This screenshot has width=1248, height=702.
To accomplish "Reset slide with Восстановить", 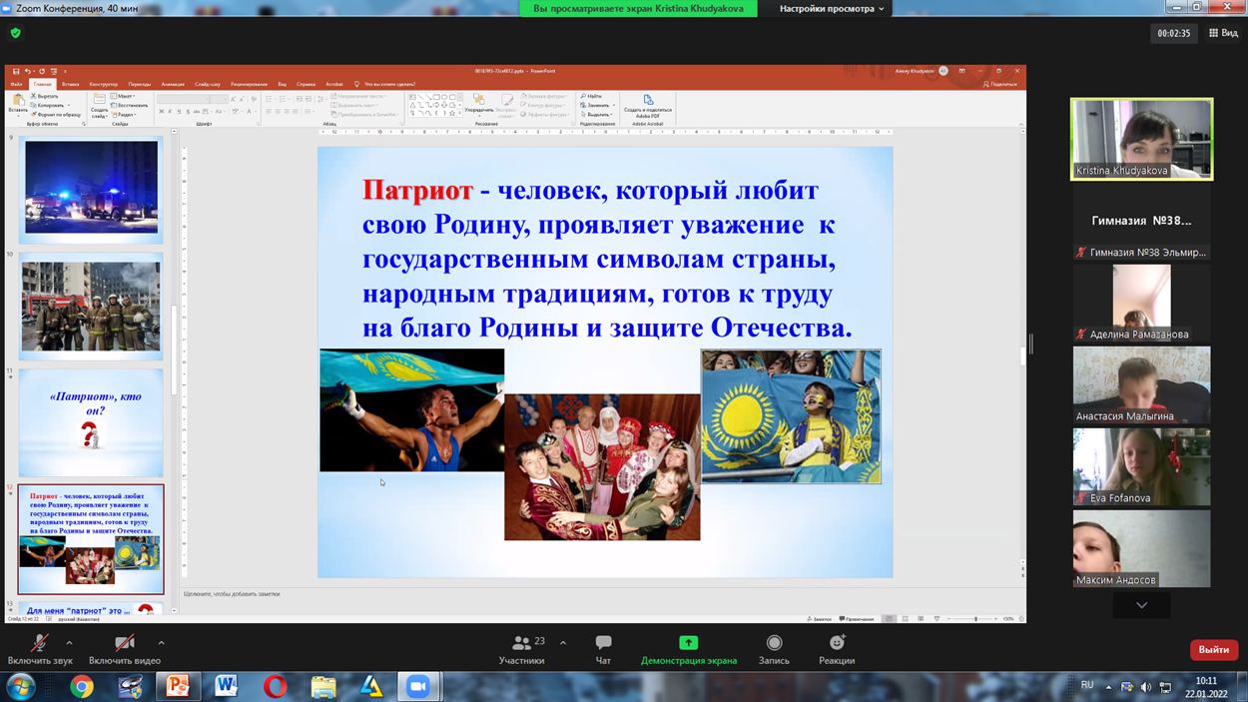I will [x=130, y=105].
